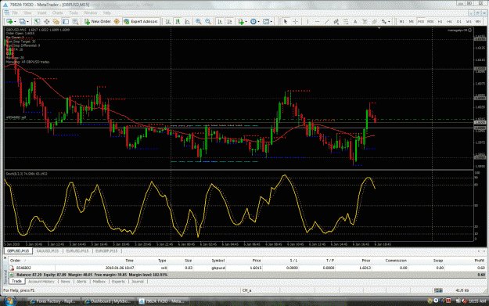Select order 8546802 row in terminal
The height and width of the screenshot is (306, 489).
(246, 268)
